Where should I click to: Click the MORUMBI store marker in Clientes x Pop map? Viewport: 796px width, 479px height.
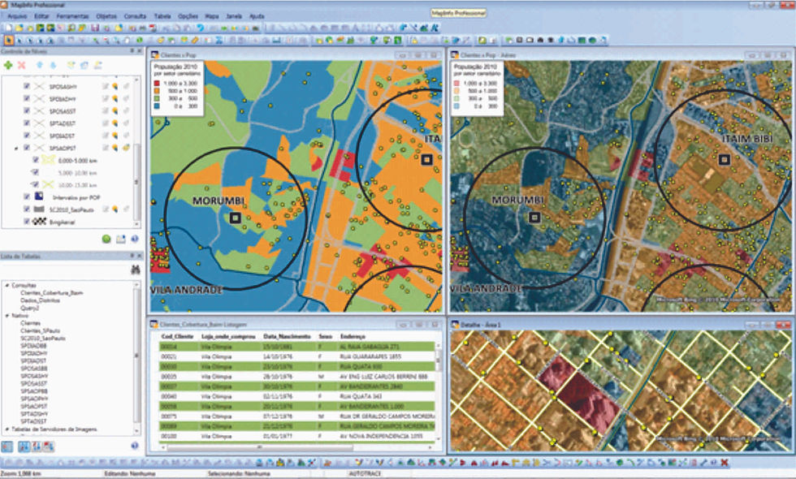tap(235, 218)
